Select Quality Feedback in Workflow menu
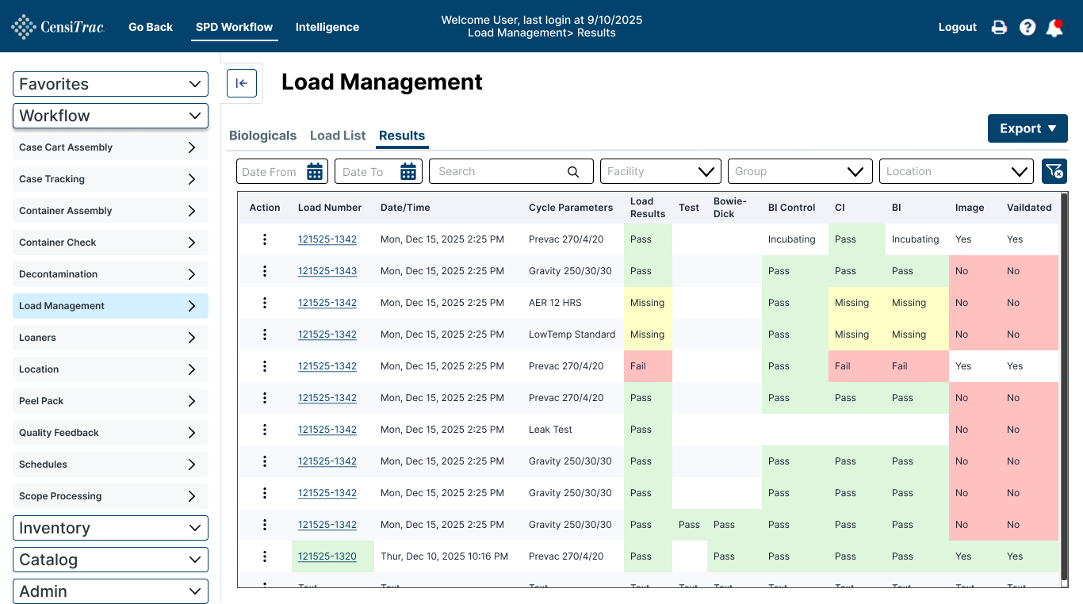This screenshot has height=604, width=1083. pyautogui.click(x=110, y=433)
